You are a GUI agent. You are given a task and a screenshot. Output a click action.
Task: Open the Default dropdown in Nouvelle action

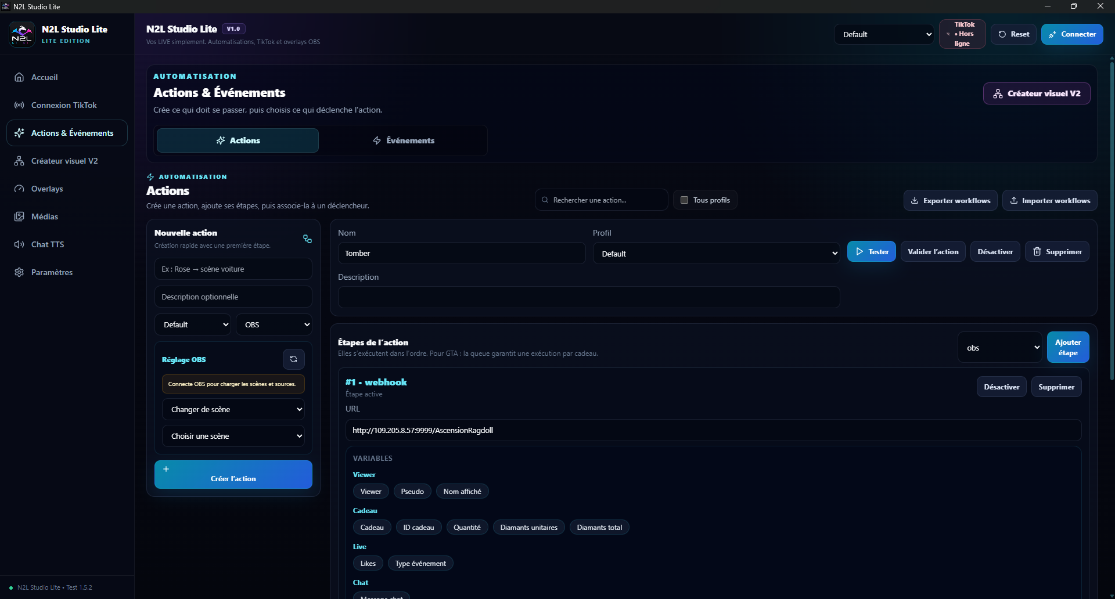(193, 324)
